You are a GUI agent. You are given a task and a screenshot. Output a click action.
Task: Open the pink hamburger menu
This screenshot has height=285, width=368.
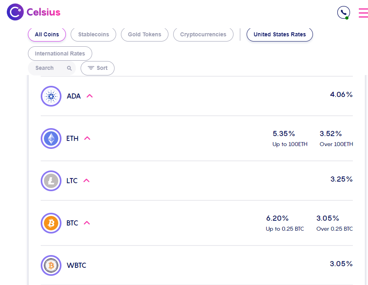click(364, 13)
